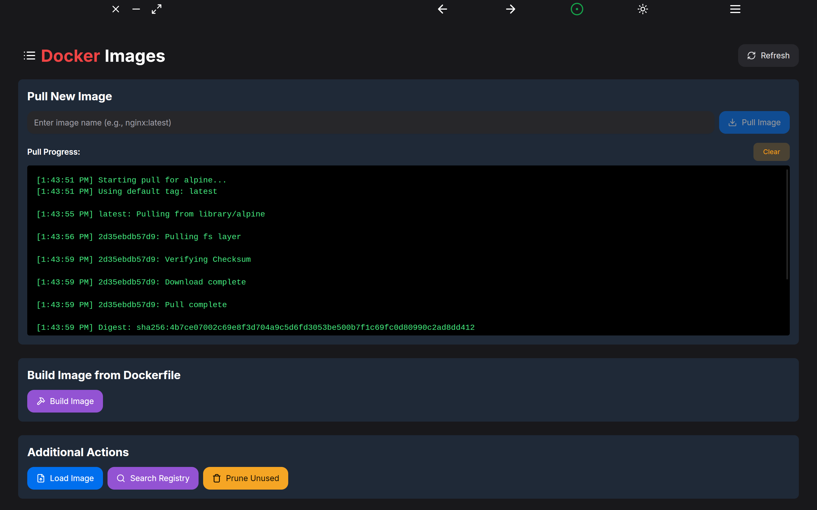Open the hamburger menu at top right
This screenshot has width=817, height=510.
[x=735, y=9]
